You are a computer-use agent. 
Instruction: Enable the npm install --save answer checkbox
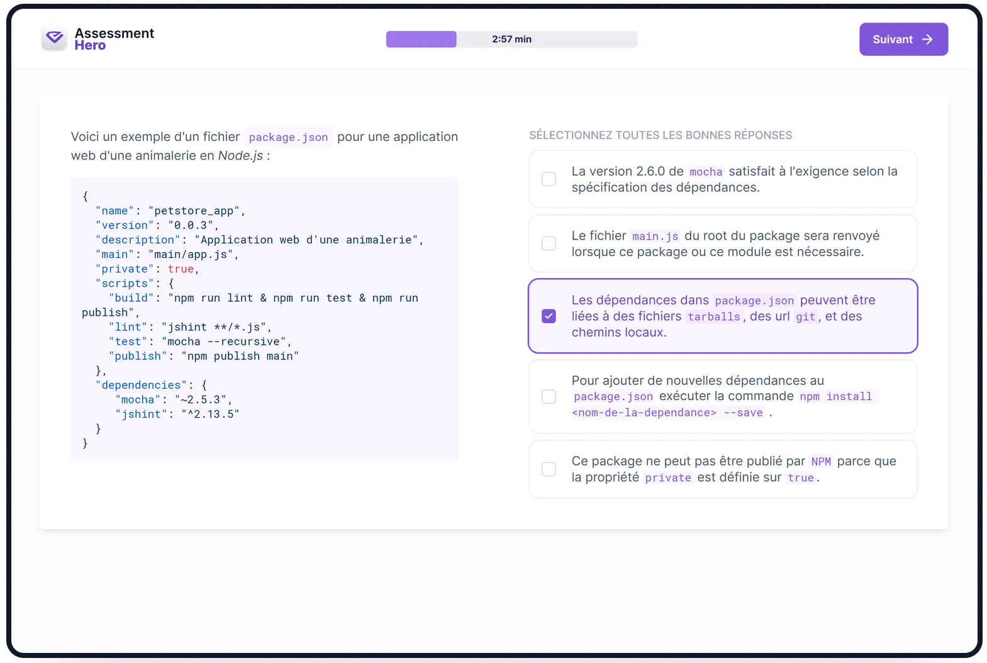point(549,396)
